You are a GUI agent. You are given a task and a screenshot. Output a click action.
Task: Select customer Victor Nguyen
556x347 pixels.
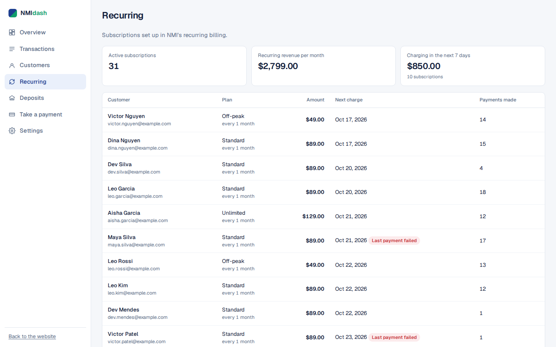coord(126,116)
